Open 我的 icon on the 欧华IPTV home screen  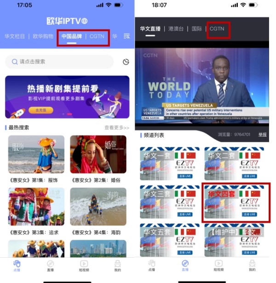pyautogui.click(x=117, y=266)
